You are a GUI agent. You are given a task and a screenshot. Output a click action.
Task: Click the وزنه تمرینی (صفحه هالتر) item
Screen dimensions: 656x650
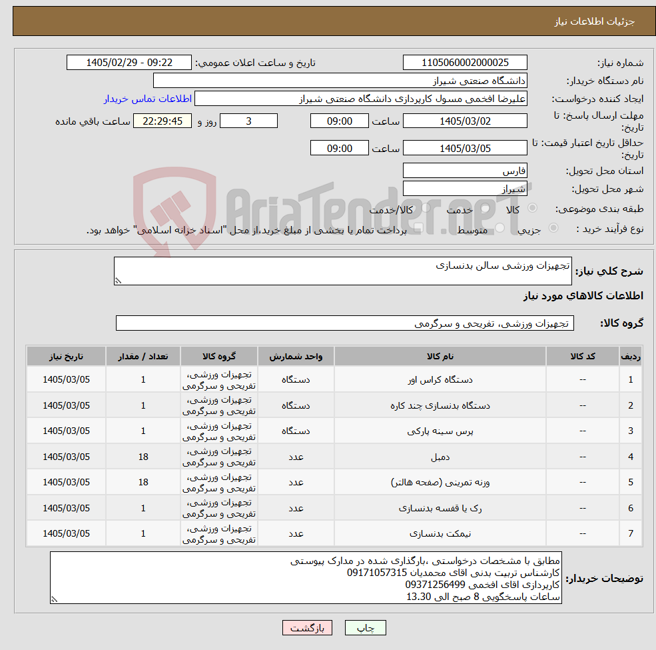click(440, 483)
